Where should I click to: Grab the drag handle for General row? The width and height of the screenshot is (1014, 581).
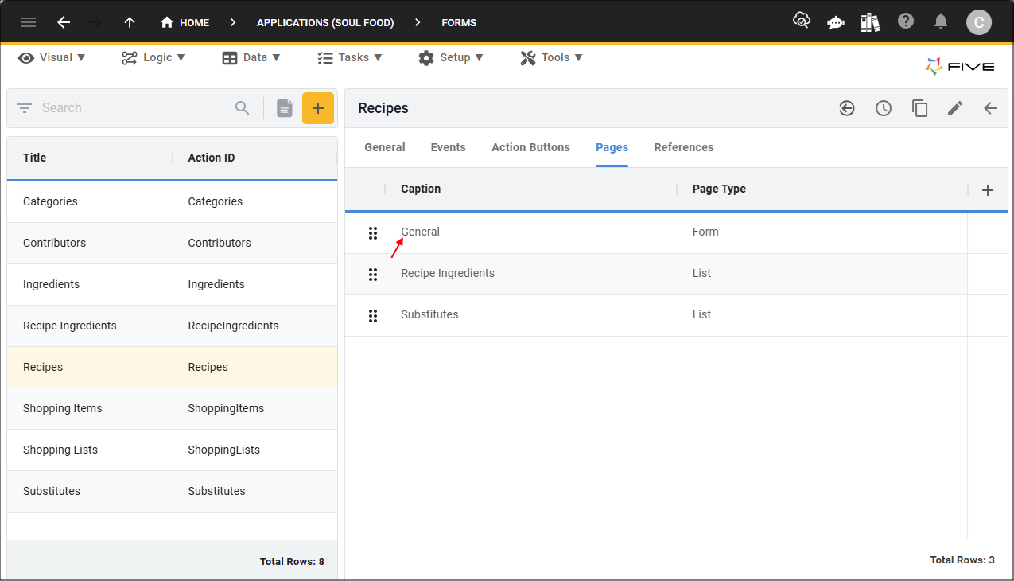pos(372,233)
